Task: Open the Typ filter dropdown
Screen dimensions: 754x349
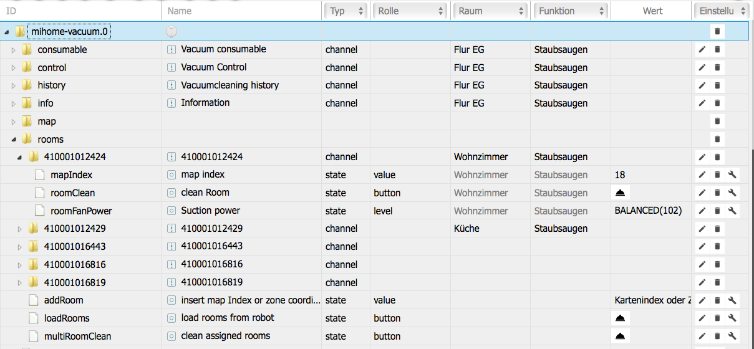Action: [345, 11]
